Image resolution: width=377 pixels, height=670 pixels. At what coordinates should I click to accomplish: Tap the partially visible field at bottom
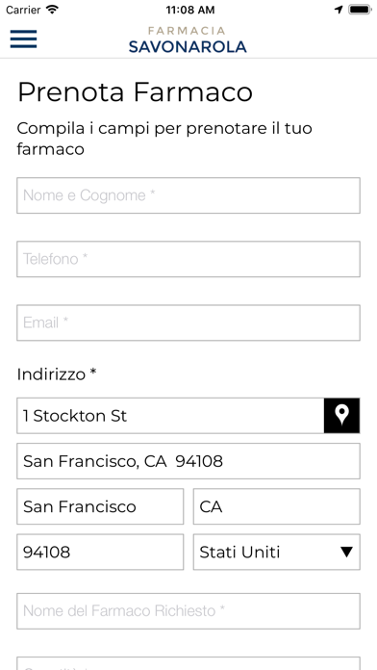coord(188,663)
